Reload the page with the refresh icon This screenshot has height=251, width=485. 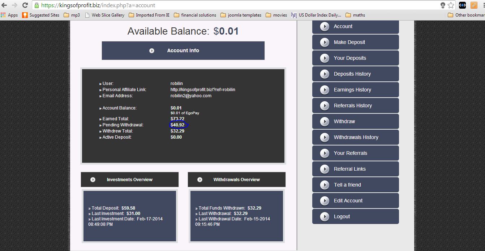[x=25, y=5]
